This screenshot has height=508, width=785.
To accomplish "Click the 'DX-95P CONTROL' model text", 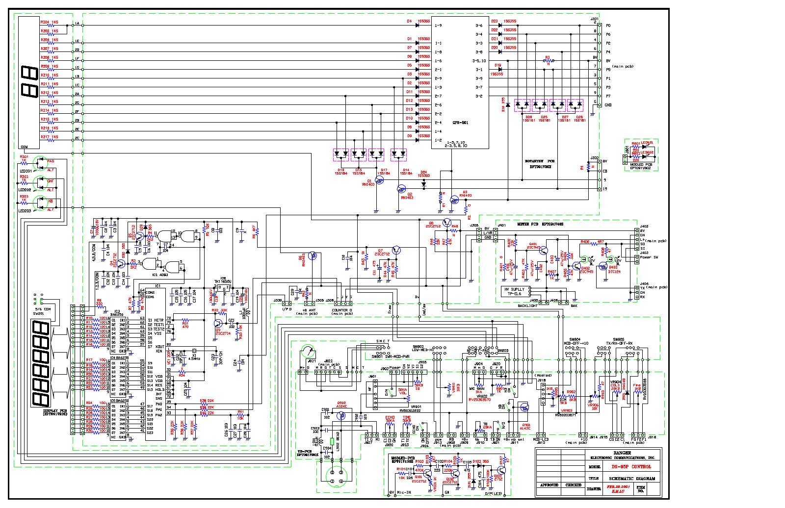I will click(631, 467).
